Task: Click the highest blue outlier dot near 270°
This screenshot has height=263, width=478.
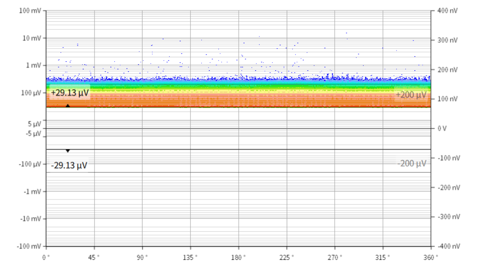Action: pyautogui.click(x=346, y=33)
